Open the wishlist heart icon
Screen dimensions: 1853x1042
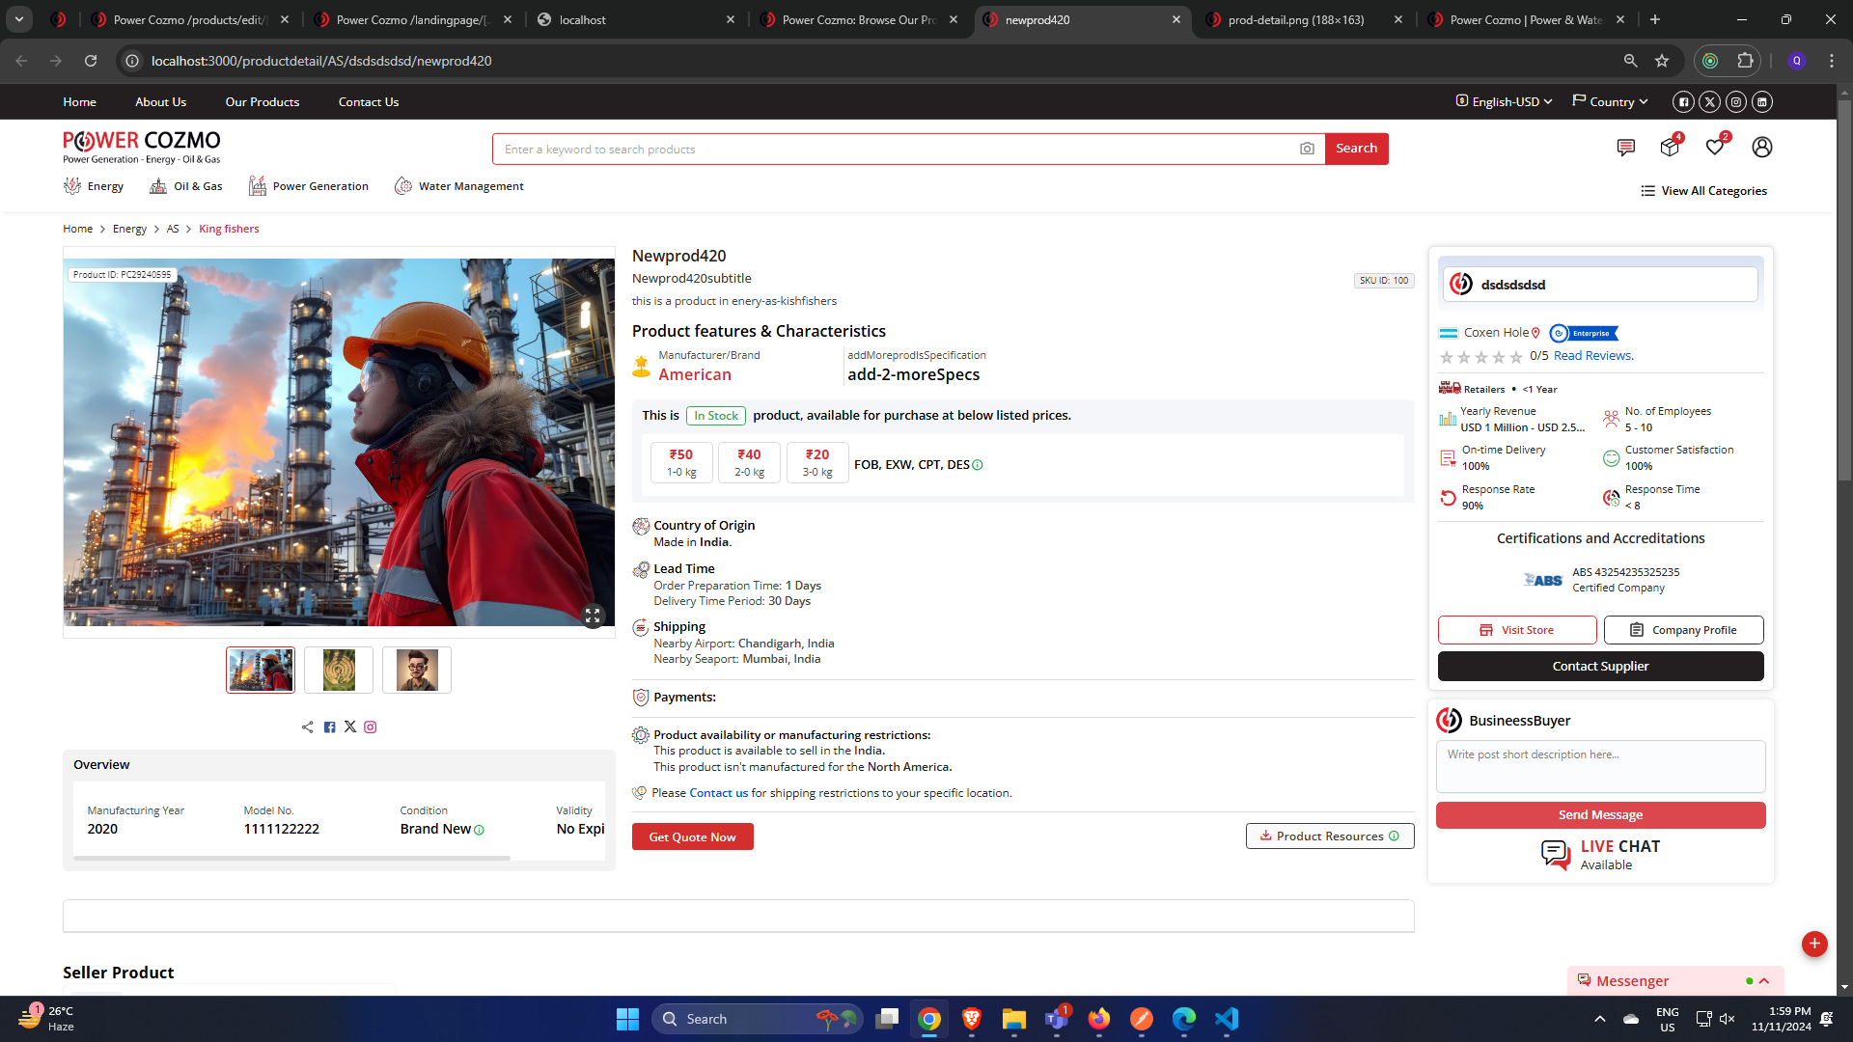1714,147
